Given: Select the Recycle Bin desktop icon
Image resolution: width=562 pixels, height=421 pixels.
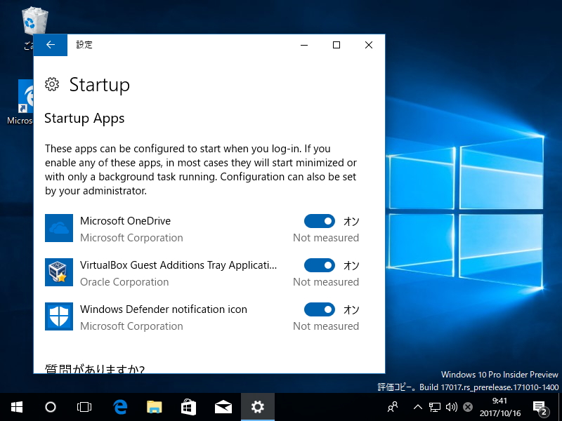Looking at the screenshot, I should 33,22.
